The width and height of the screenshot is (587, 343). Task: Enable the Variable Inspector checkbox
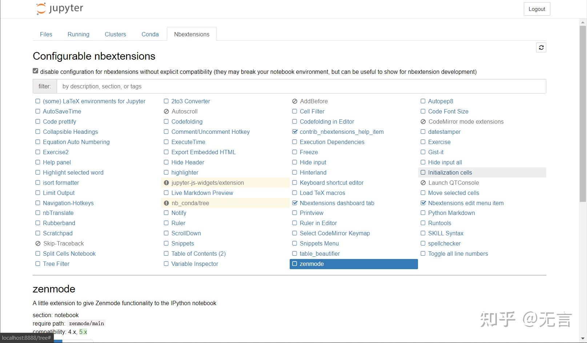(x=166, y=264)
